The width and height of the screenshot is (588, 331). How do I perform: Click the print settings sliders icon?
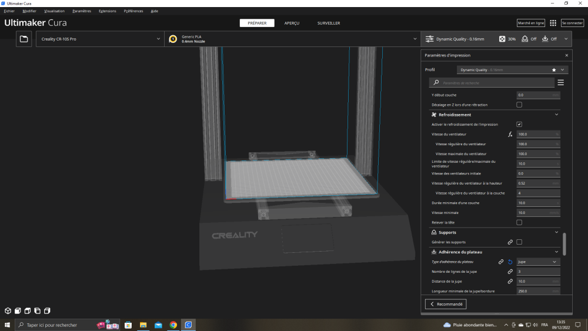coord(429,39)
